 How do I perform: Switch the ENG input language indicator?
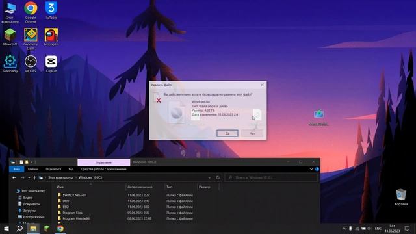pos(378,228)
